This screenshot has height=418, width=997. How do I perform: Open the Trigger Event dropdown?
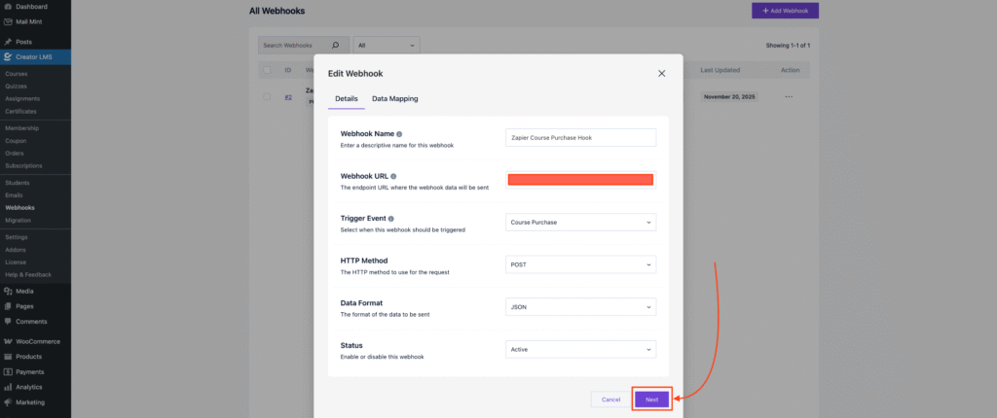coord(581,223)
